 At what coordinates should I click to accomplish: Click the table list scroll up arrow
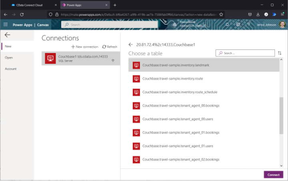tap(281, 60)
